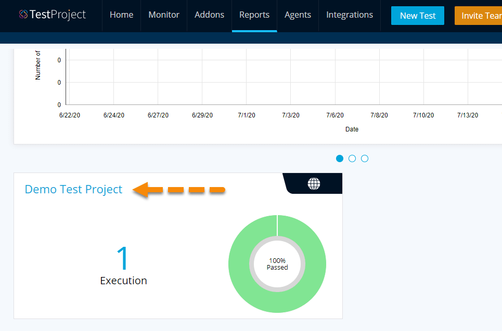Click the 7/1/20 date on chart axis
Screen dimensions: 502x331
click(x=247, y=115)
